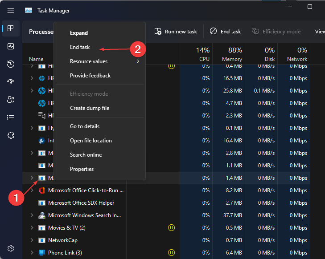Viewport: 325px width, 259px height.
Task: Click the 6.4 MB memory value
Action: [234, 253]
